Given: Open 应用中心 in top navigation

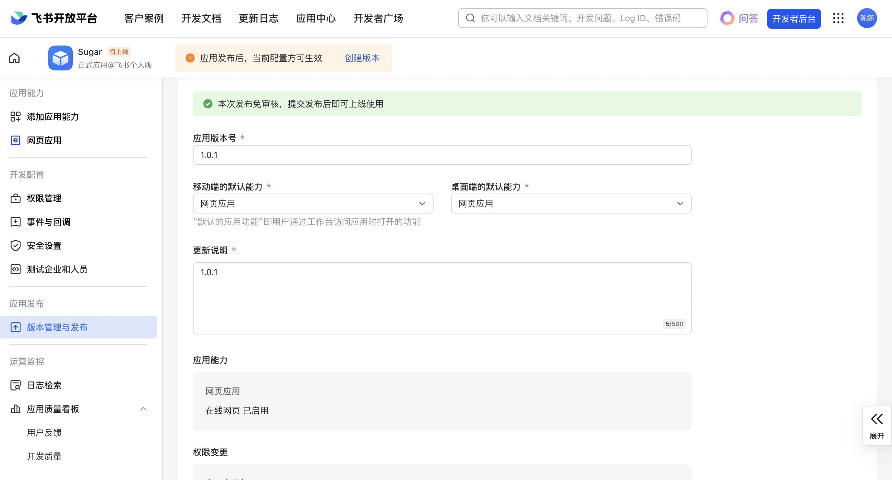Looking at the screenshot, I should (x=316, y=18).
